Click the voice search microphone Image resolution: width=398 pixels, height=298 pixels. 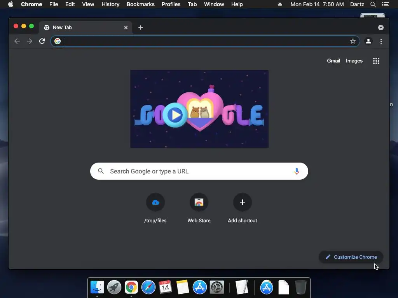point(297,171)
